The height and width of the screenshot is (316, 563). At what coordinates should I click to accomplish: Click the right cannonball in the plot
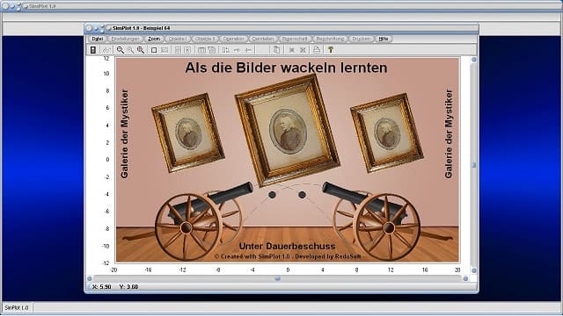[x=302, y=195]
